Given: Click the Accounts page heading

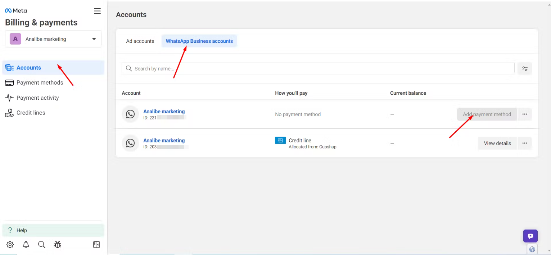Looking at the screenshot, I should pos(131,15).
